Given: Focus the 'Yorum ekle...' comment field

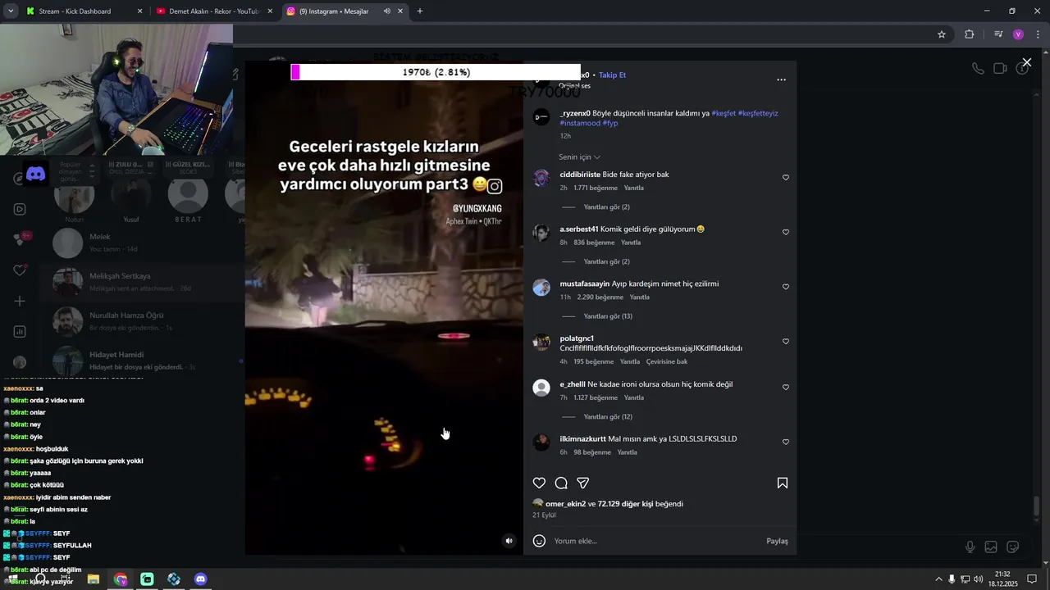Looking at the screenshot, I should pyautogui.click(x=656, y=541).
